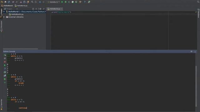Toggle the Project tool window tab
The image size is (200, 112).
click(1, 13)
